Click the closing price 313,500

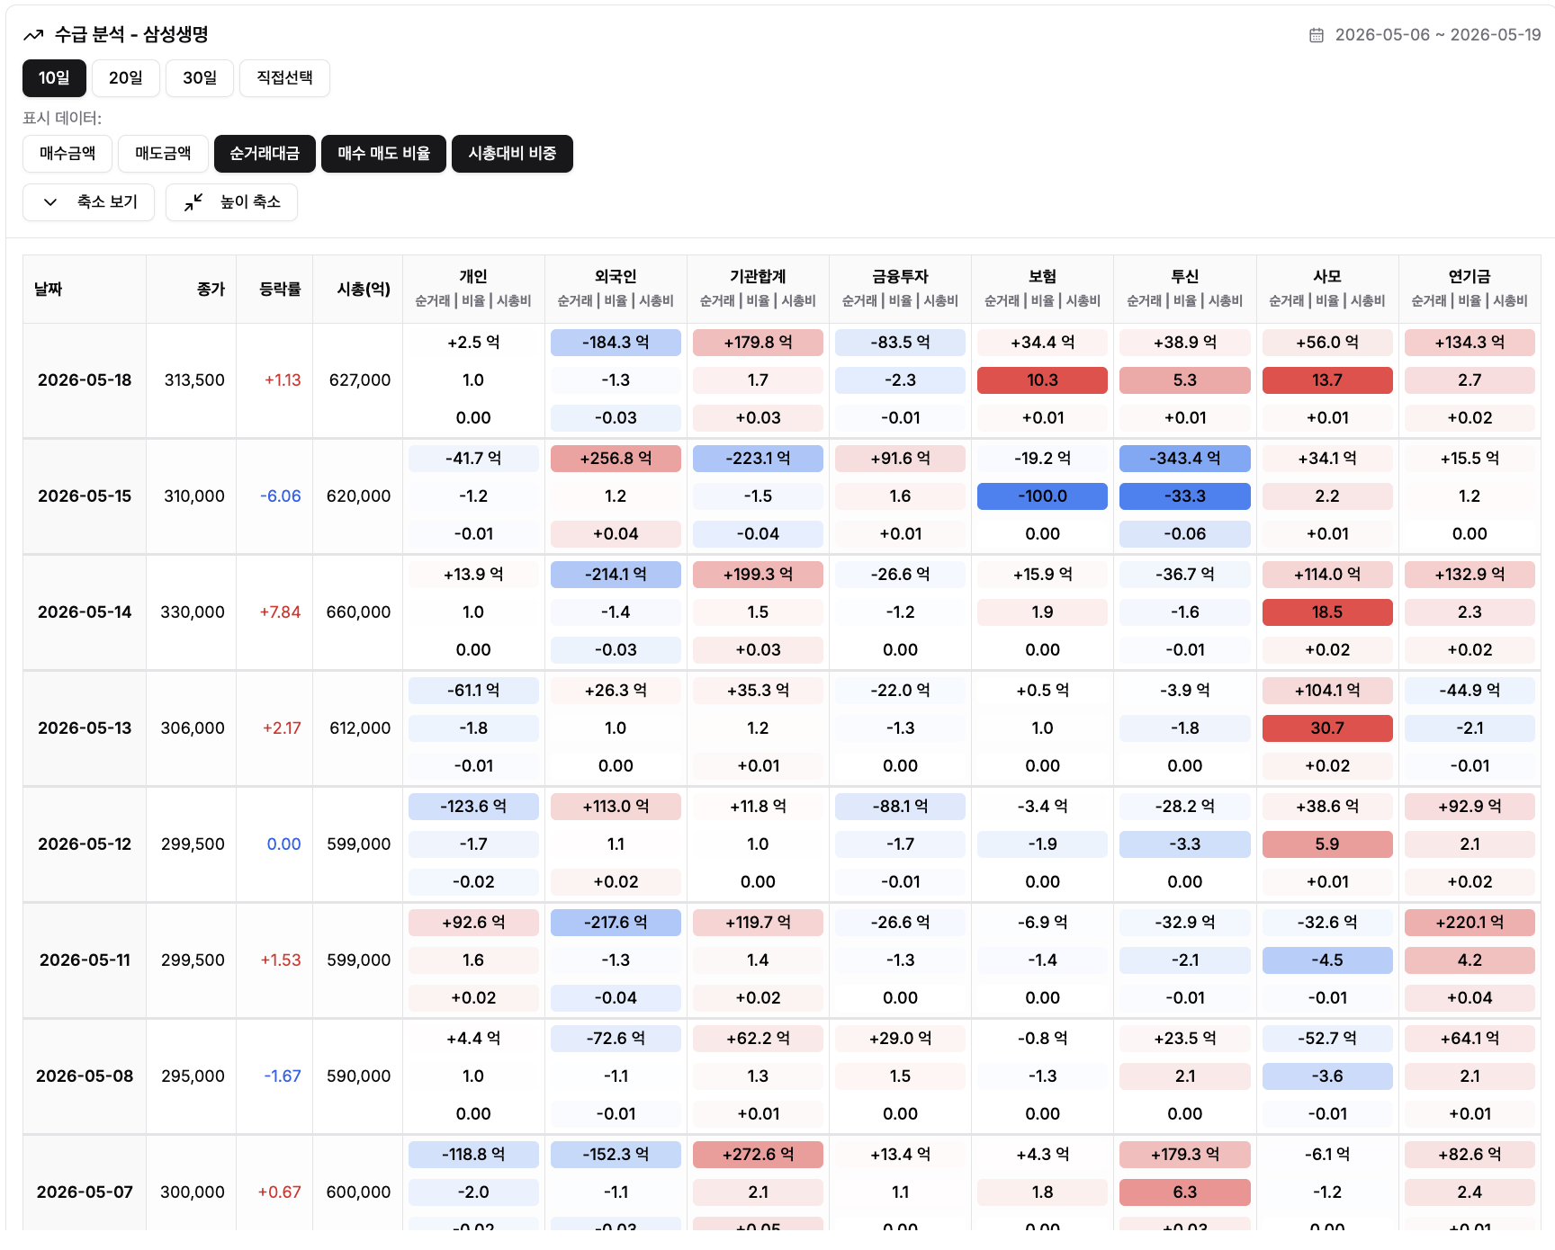[194, 380]
